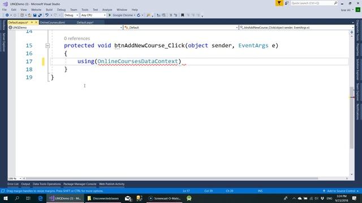The width and height of the screenshot is (362, 203).
Task: Switch to the OnlineCourses.dbml tab
Action: [52, 23]
